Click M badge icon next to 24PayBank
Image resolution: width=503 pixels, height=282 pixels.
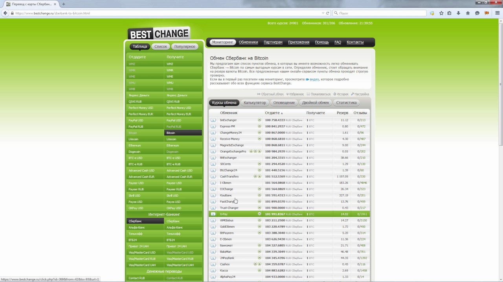pyautogui.click(x=259, y=258)
